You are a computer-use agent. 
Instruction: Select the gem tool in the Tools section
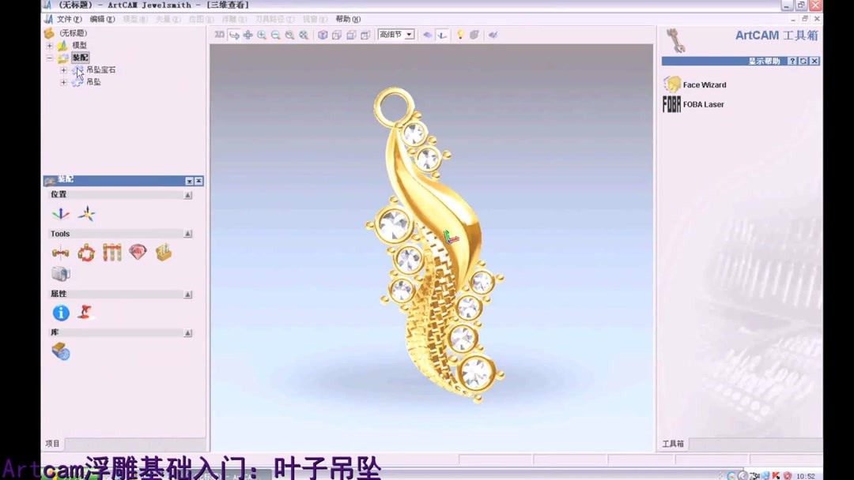click(x=138, y=253)
